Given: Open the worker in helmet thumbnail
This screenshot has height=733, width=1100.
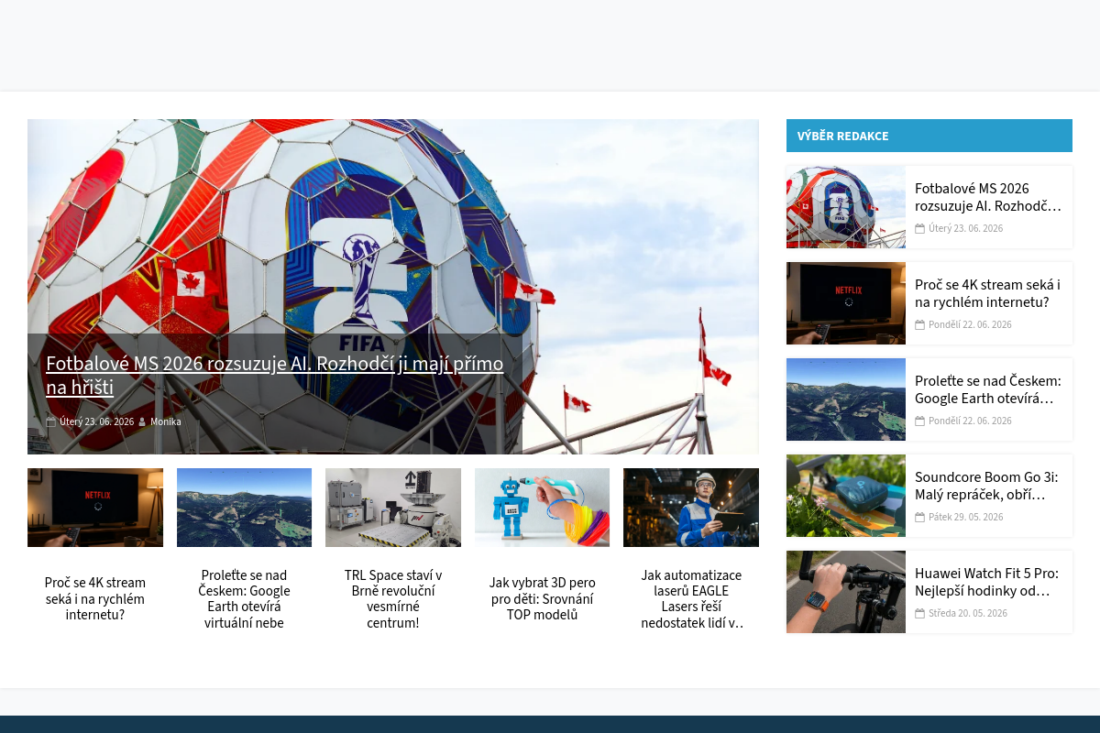Looking at the screenshot, I should point(691,508).
